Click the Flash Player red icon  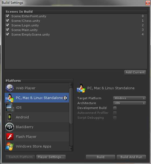(x=10, y=136)
